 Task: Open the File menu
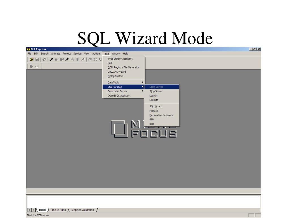pos(29,54)
